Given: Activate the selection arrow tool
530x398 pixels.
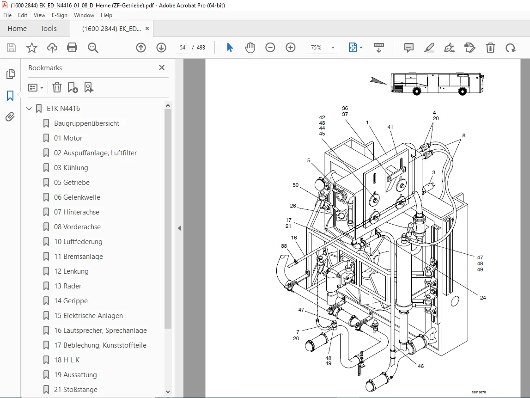Looking at the screenshot, I should point(230,48).
